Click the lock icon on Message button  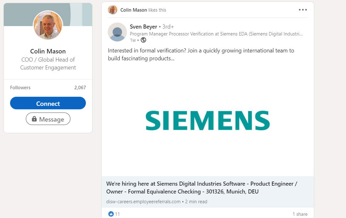34,119
